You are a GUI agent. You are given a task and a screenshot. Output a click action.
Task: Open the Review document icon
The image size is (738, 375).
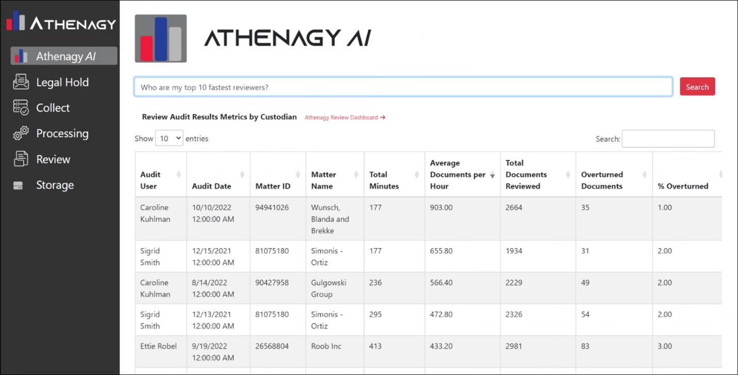[21, 159]
